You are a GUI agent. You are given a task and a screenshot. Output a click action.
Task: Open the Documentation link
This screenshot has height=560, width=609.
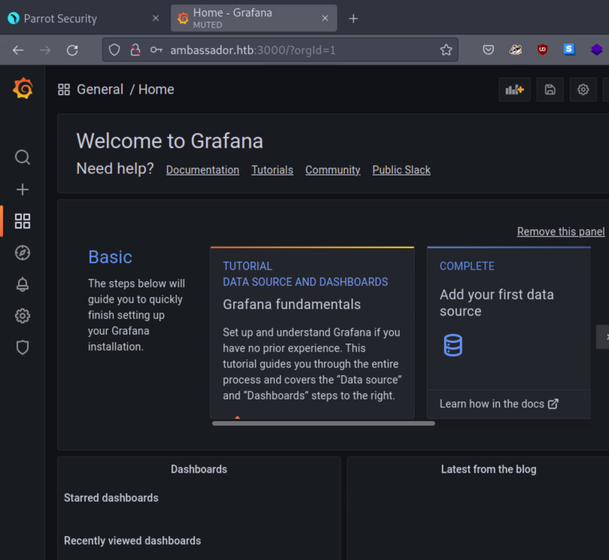(203, 170)
